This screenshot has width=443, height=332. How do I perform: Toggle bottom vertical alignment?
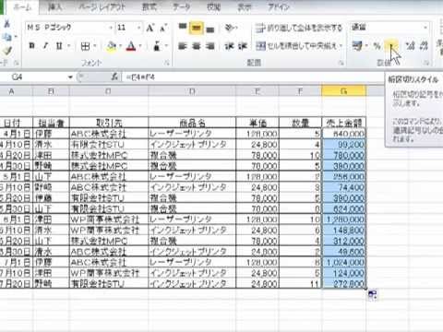210,29
